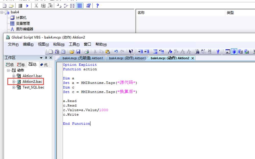255x159 pixels.
Task: Close the Aktion2 editor tab
Action: (193, 58)
